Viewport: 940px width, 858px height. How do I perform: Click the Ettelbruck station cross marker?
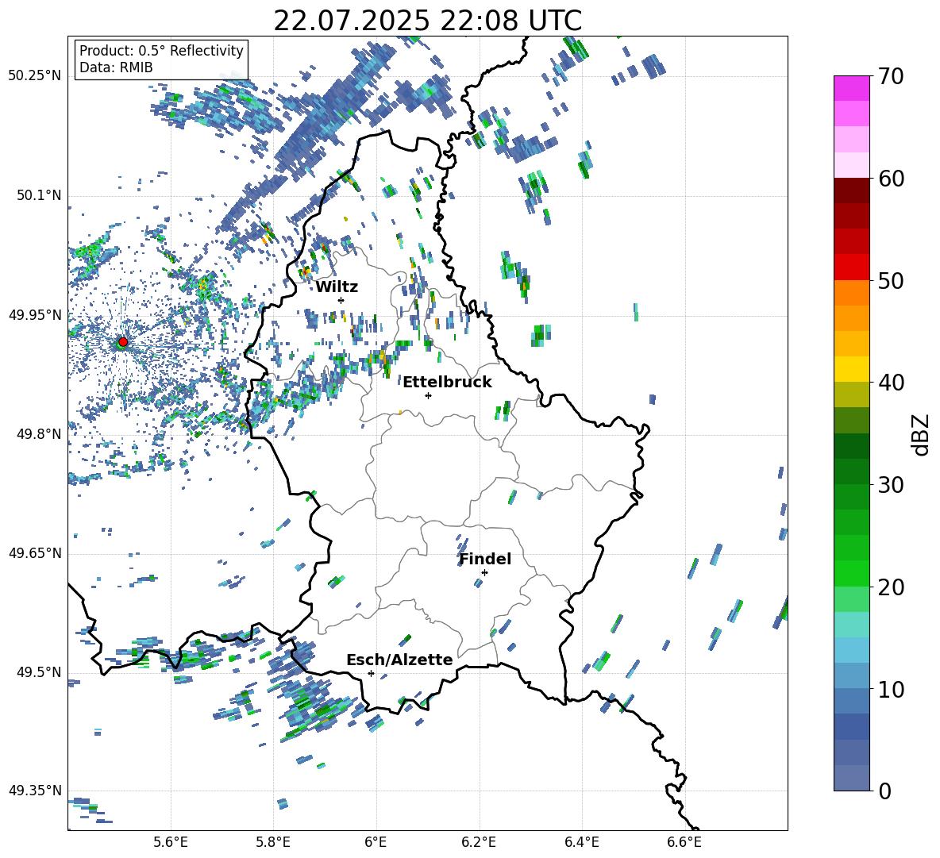pyautogui.click(x=428, y=395)
